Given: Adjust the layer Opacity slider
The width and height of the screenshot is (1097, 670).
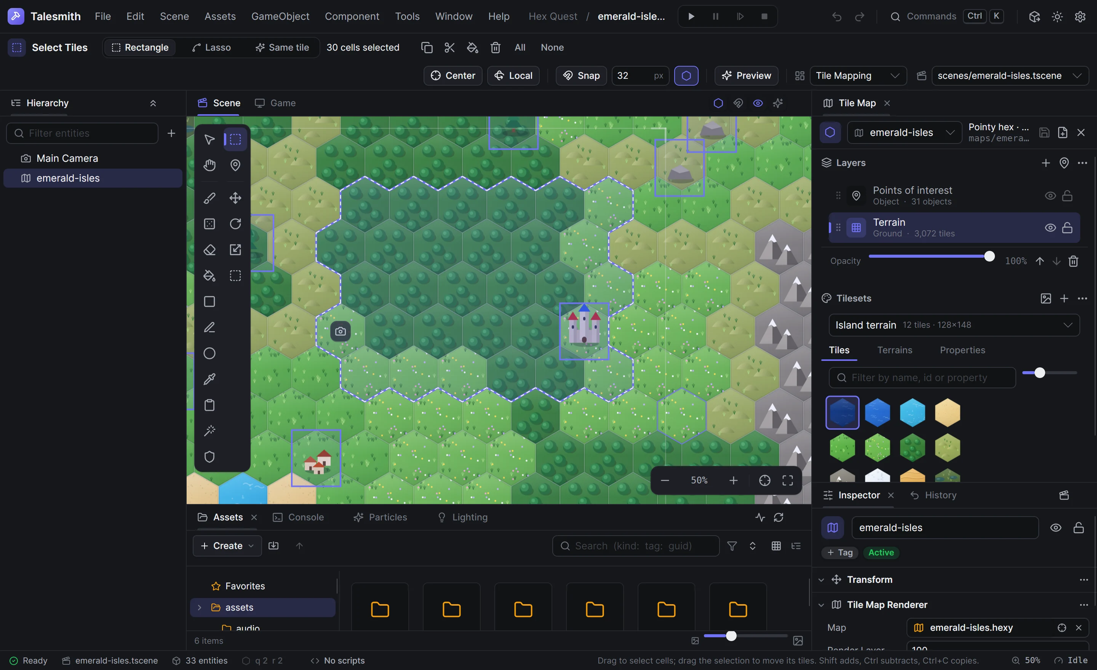Looking at the screenshot, I should coord(931,257).
